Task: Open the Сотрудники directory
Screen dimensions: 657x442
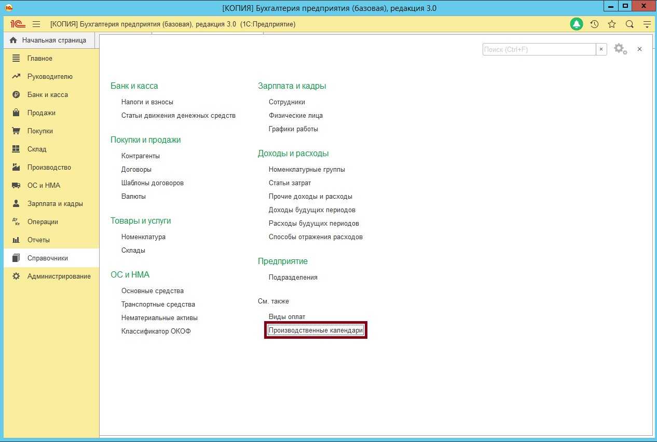Action: 287,102
